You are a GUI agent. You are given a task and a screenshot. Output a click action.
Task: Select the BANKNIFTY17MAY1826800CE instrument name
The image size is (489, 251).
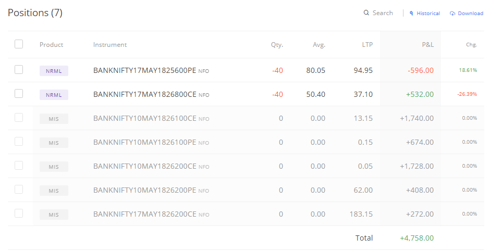pyautogui.click(x=145, y=94)
